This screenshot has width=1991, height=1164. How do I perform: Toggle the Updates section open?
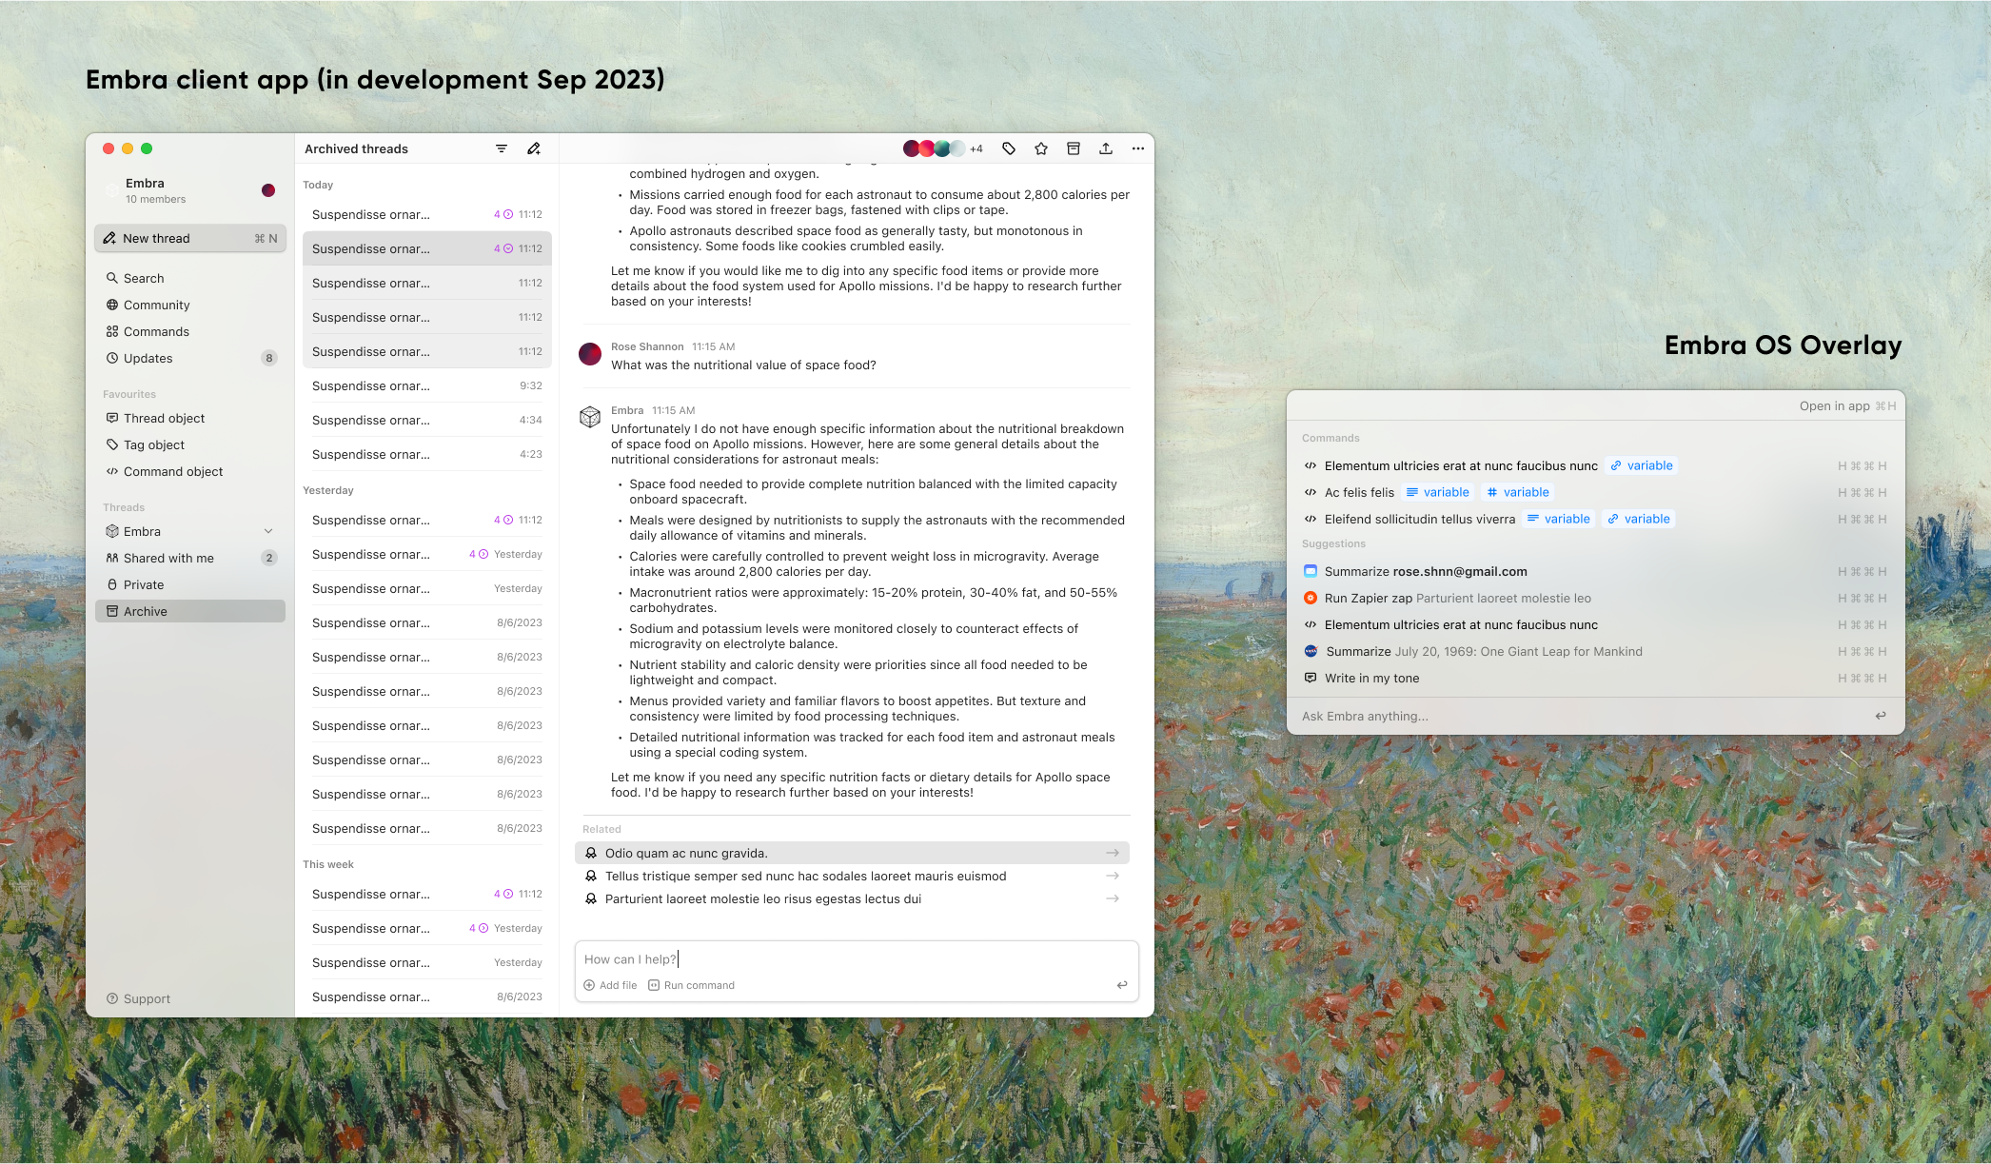(x=148, y=358)
